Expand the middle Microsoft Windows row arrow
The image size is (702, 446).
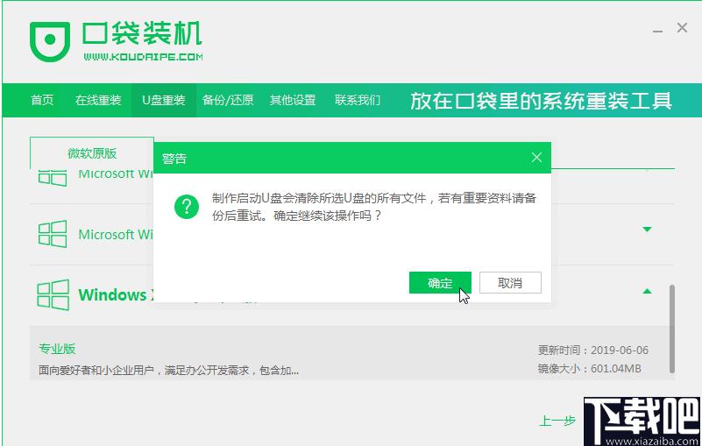[647, 230]
